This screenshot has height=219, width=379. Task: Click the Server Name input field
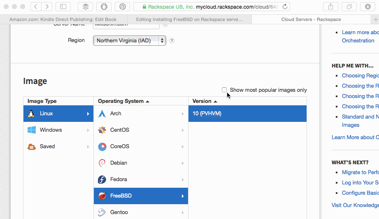[x=126, y=26]
